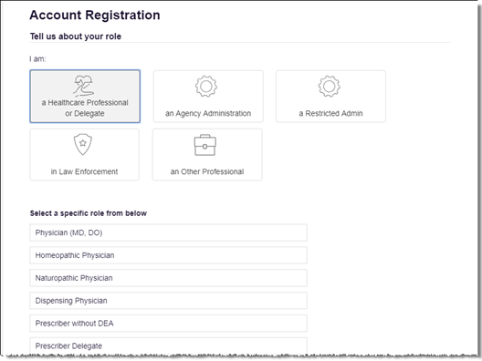Select the in Law Enforcement card
This screenshot has height=361, width=482.
point(85,154)
